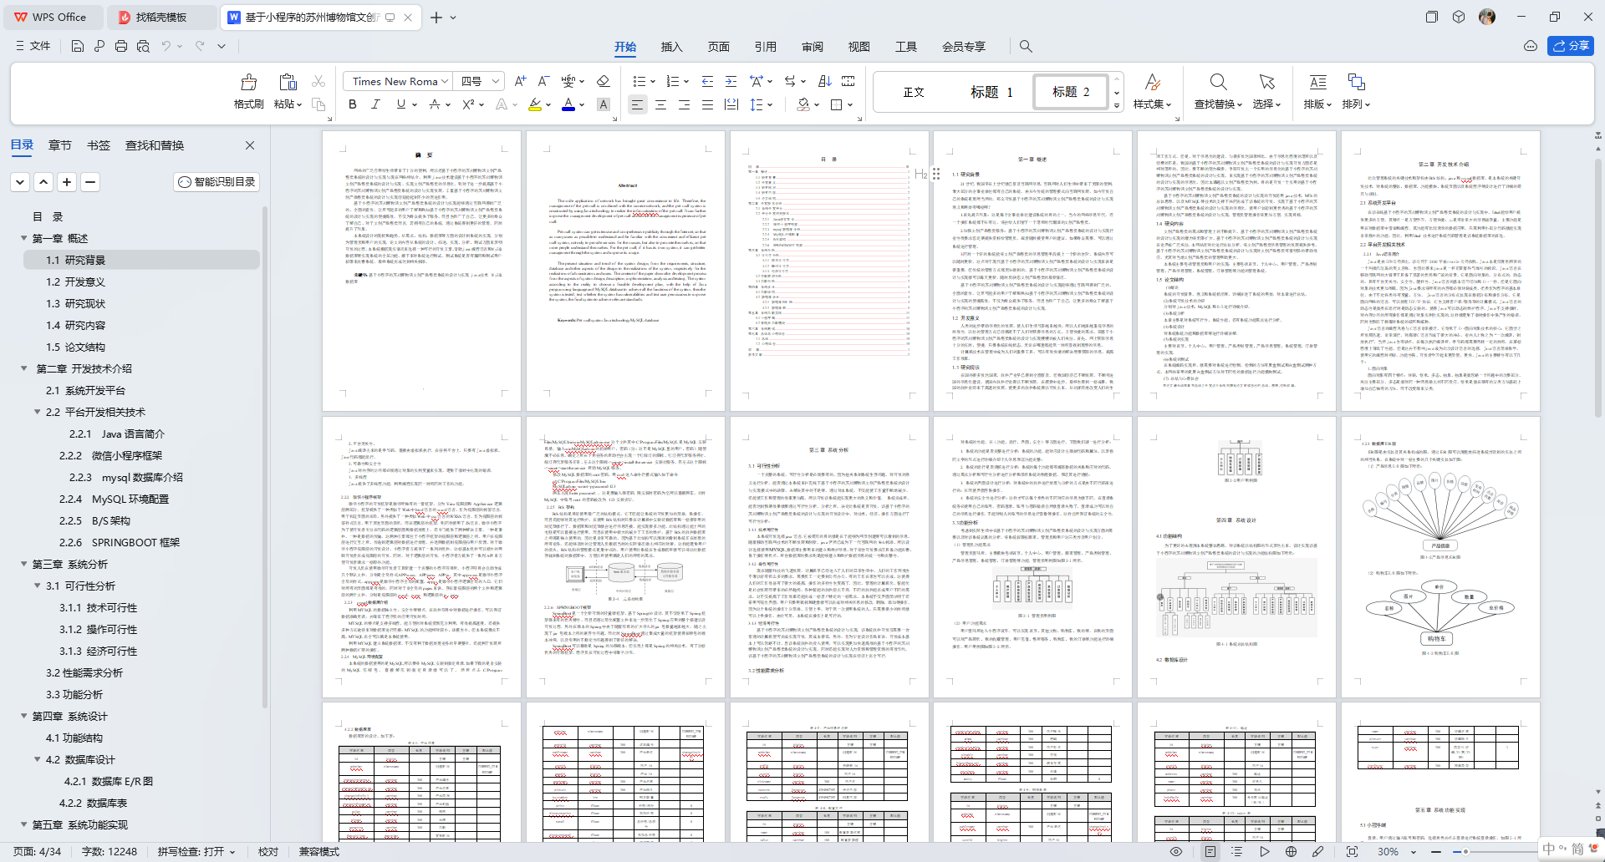Select the Format Painter (格式刷) tool
Viewport: 1605px width, 862px height.
[x=248, y=91]
